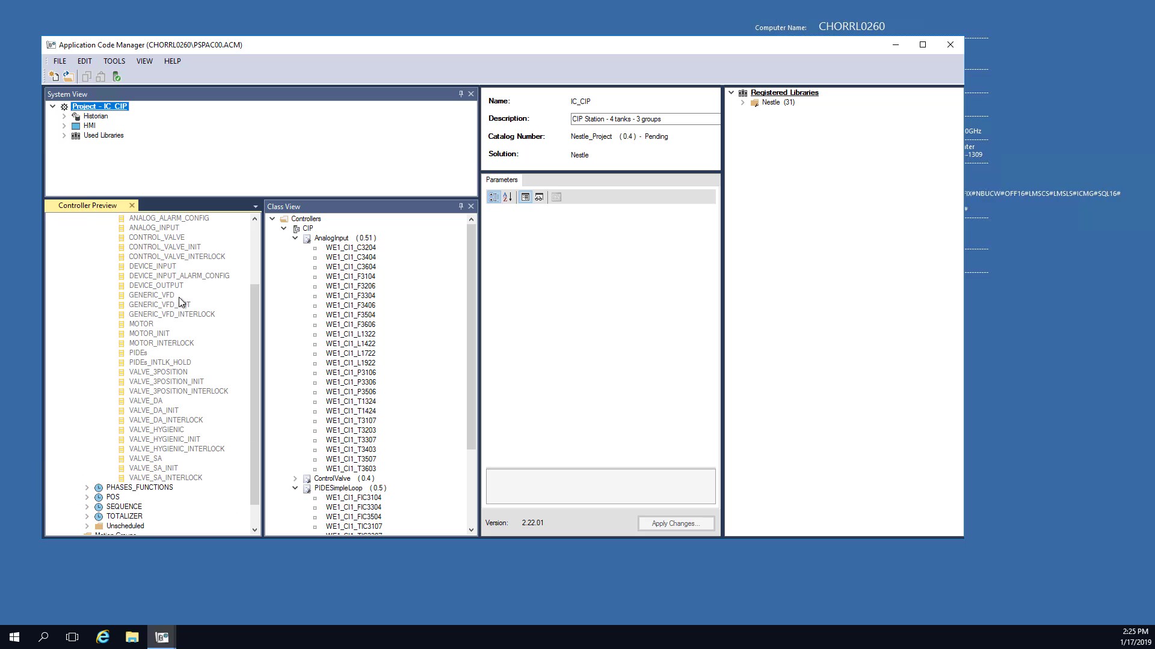Click the Controllers folder icon in Class View

tap(284, 219)
